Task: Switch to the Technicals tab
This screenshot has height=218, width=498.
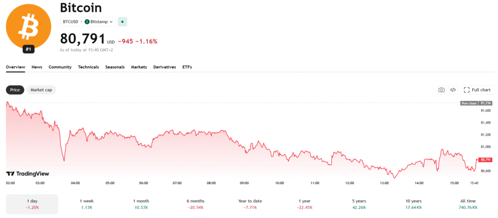Action: pyautogui.click(x=89, y=67)
